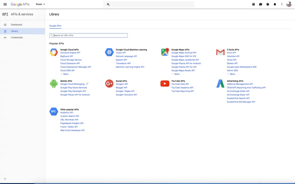Open the YouTube Data API link
This screenshot has width=295, height=184.
click(180, 84)
